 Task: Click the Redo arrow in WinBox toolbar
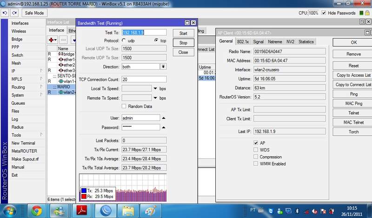pos(14,13)
